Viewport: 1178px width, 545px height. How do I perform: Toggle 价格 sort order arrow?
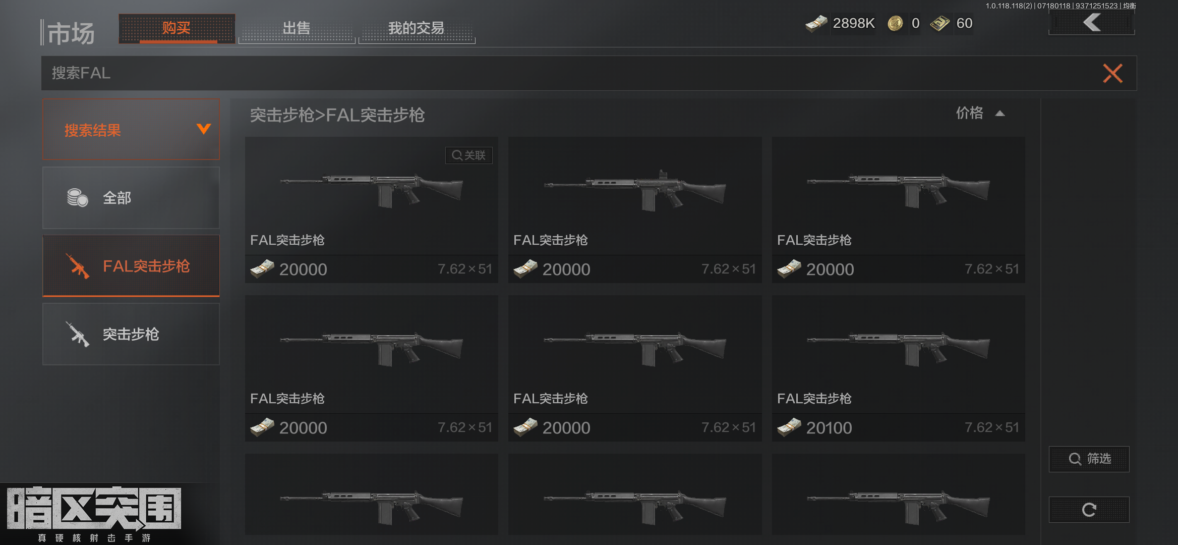(x=1000, y=114)
